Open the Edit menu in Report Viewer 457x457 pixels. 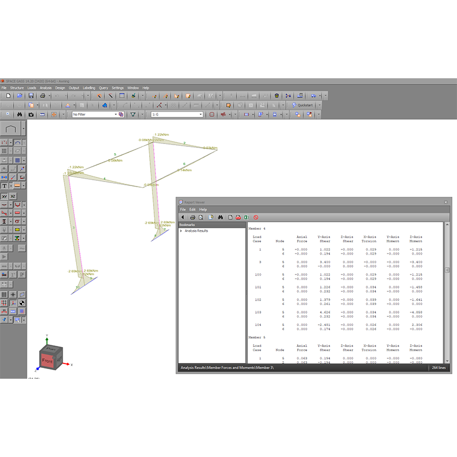(193, 210)
